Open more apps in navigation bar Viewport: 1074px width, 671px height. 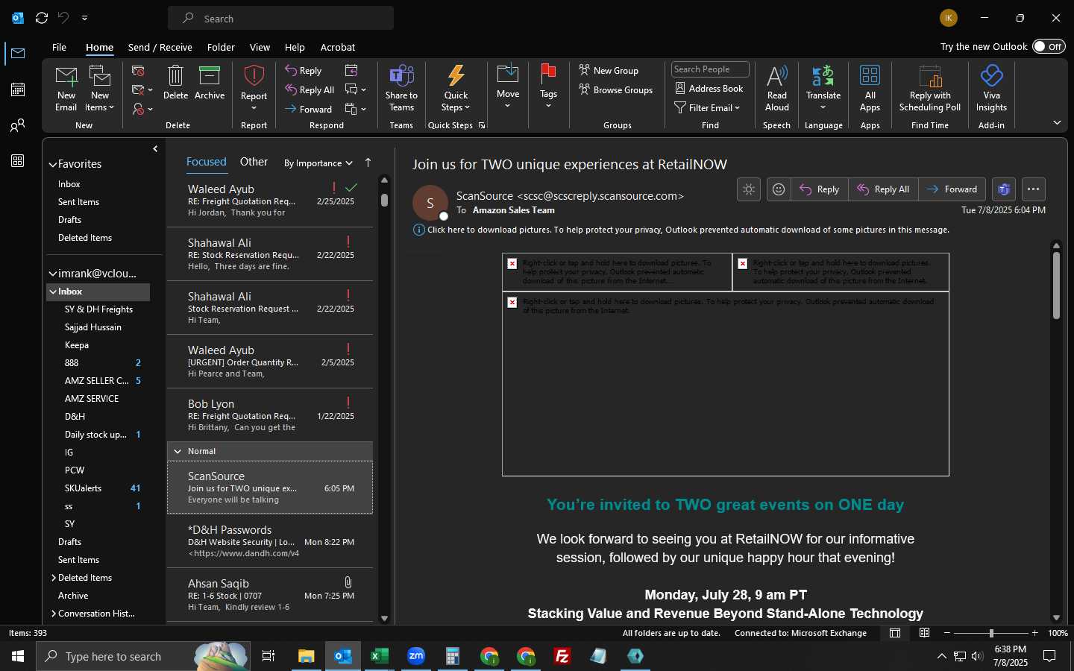click(18, 161)
